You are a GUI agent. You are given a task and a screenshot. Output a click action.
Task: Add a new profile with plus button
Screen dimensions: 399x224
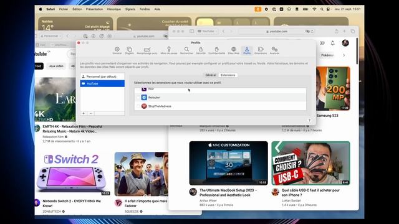[84, 113]
